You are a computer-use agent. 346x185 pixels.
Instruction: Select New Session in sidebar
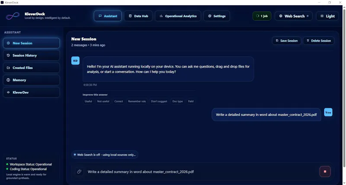coord(31,43)
